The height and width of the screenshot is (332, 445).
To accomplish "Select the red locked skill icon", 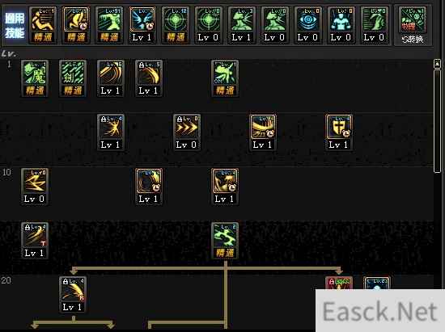I will click(x=339, y=284).
